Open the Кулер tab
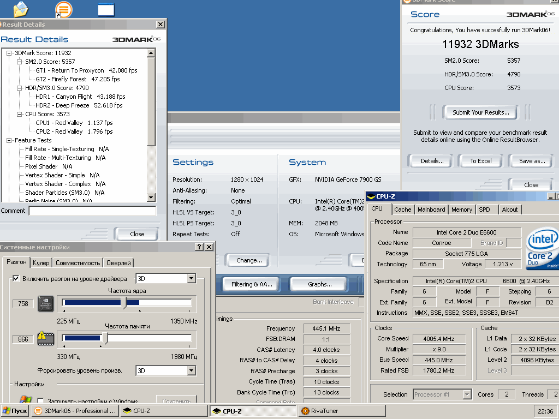This screenshot has height=419, width=559. pos(41,263)
